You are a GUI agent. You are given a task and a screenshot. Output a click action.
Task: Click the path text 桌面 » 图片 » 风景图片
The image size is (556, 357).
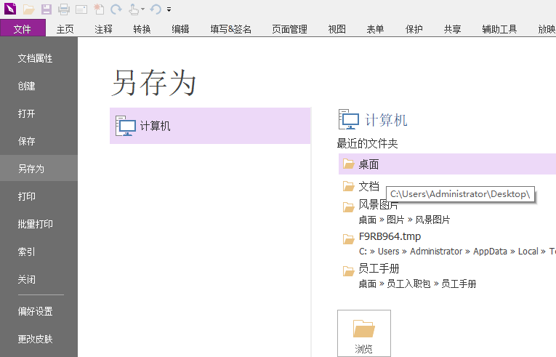coord(404,220)
